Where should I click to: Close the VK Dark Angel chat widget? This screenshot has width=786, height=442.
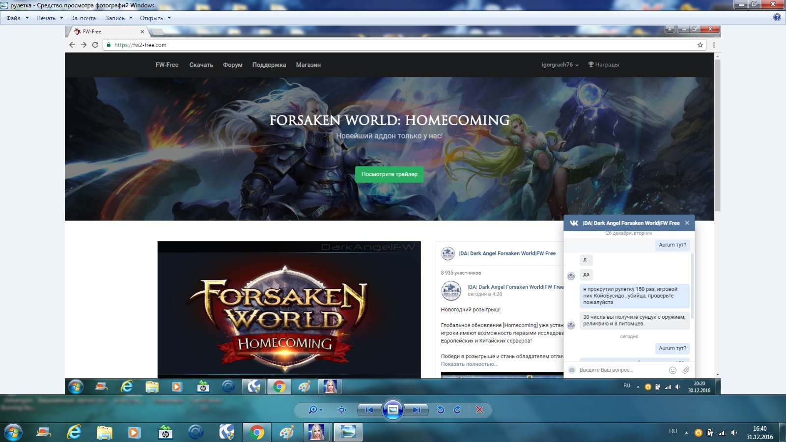[687, 223]
